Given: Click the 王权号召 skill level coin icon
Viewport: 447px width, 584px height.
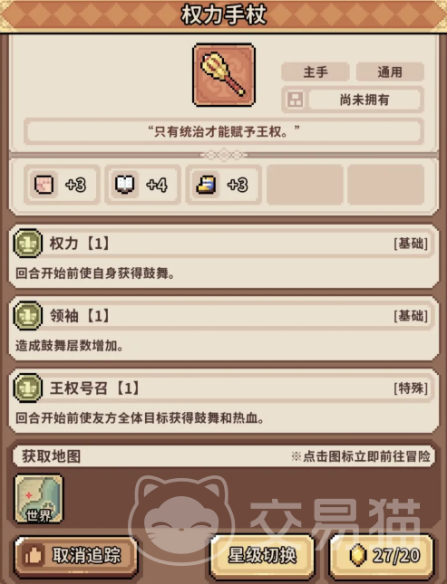Looking at the screenshot, I should tap(27, 388).
